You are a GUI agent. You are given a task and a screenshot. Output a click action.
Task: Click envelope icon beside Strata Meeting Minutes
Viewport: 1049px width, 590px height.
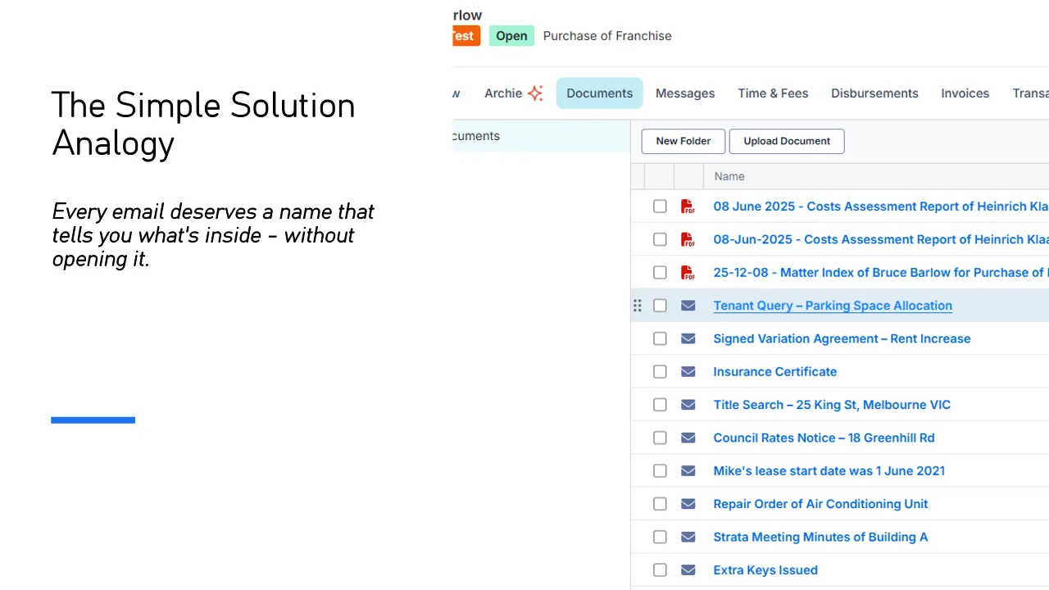[x=688, y=538]
